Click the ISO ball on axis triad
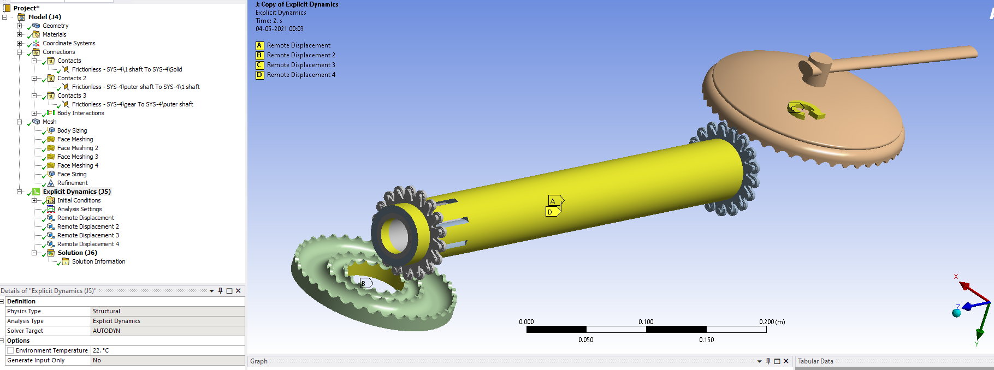The height and width of the screenshot is (370, 994). (x=956, y=313)
